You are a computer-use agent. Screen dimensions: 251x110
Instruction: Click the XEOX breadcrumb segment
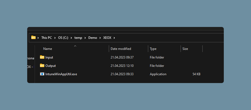[x=107, y=38]
